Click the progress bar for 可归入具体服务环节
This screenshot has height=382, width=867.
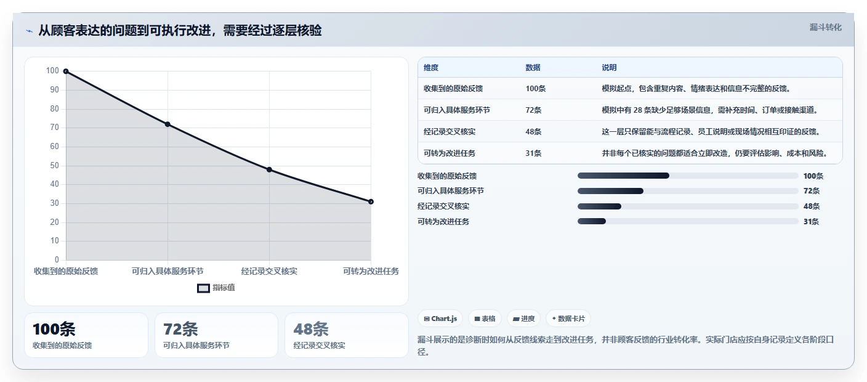point(688,191)
